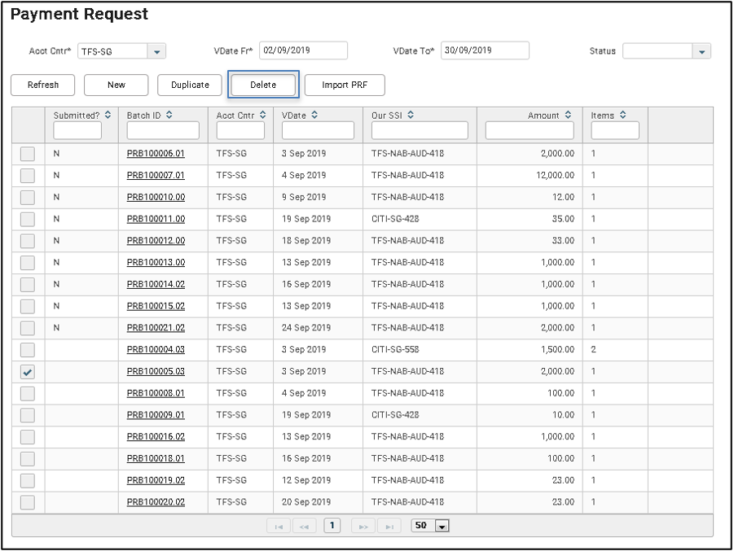Click the Our SSI filter textbox

tap(420, 130)
